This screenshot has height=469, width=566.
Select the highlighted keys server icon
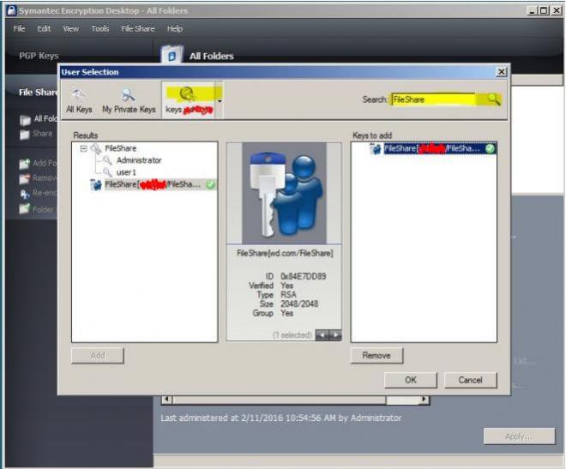pyautogui.click(x=188, y=94)
